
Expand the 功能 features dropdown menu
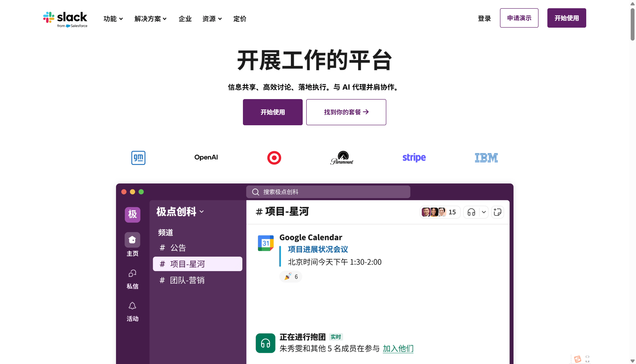(x=113, y=19)
